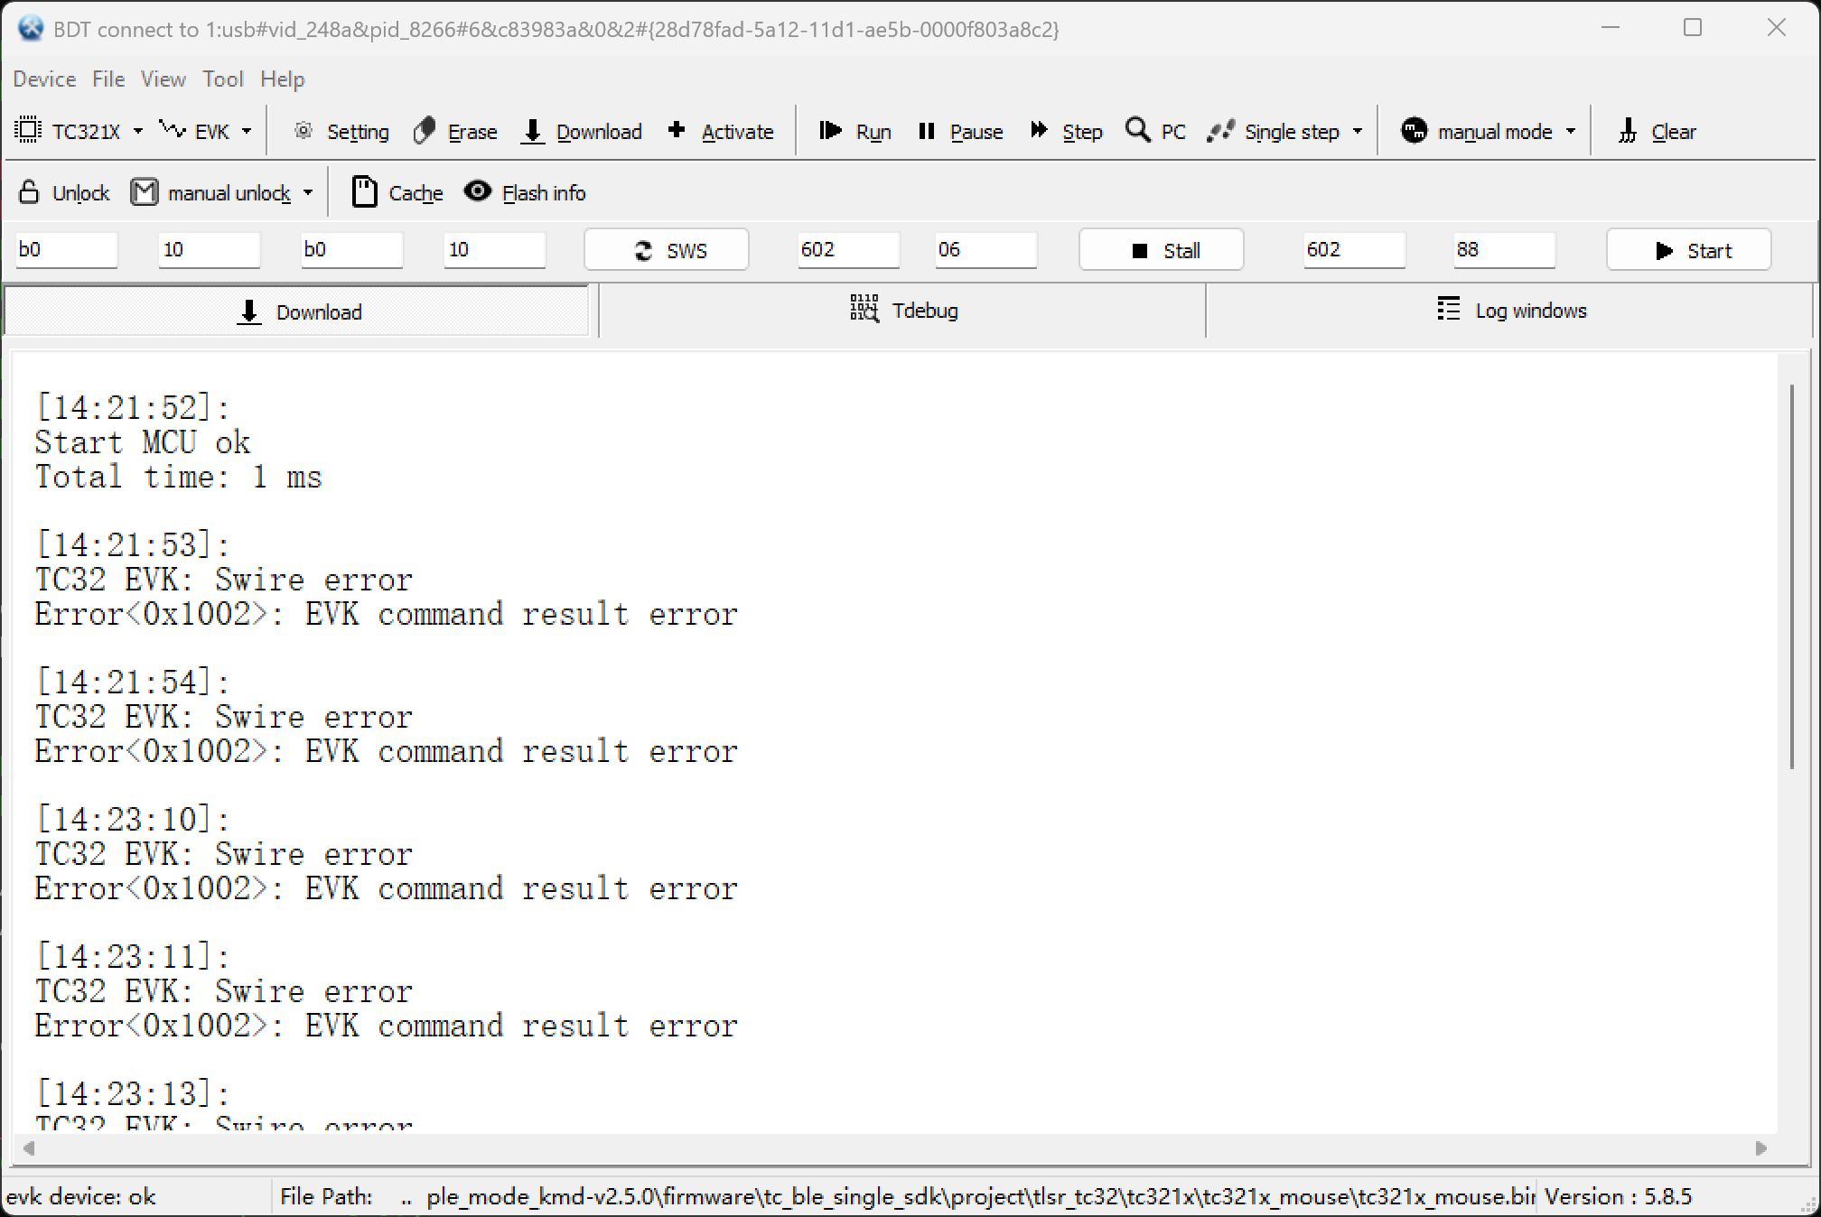Open the Setting gear option
This screenshot has height=1217, width=1821.
(x=303, y=132)
